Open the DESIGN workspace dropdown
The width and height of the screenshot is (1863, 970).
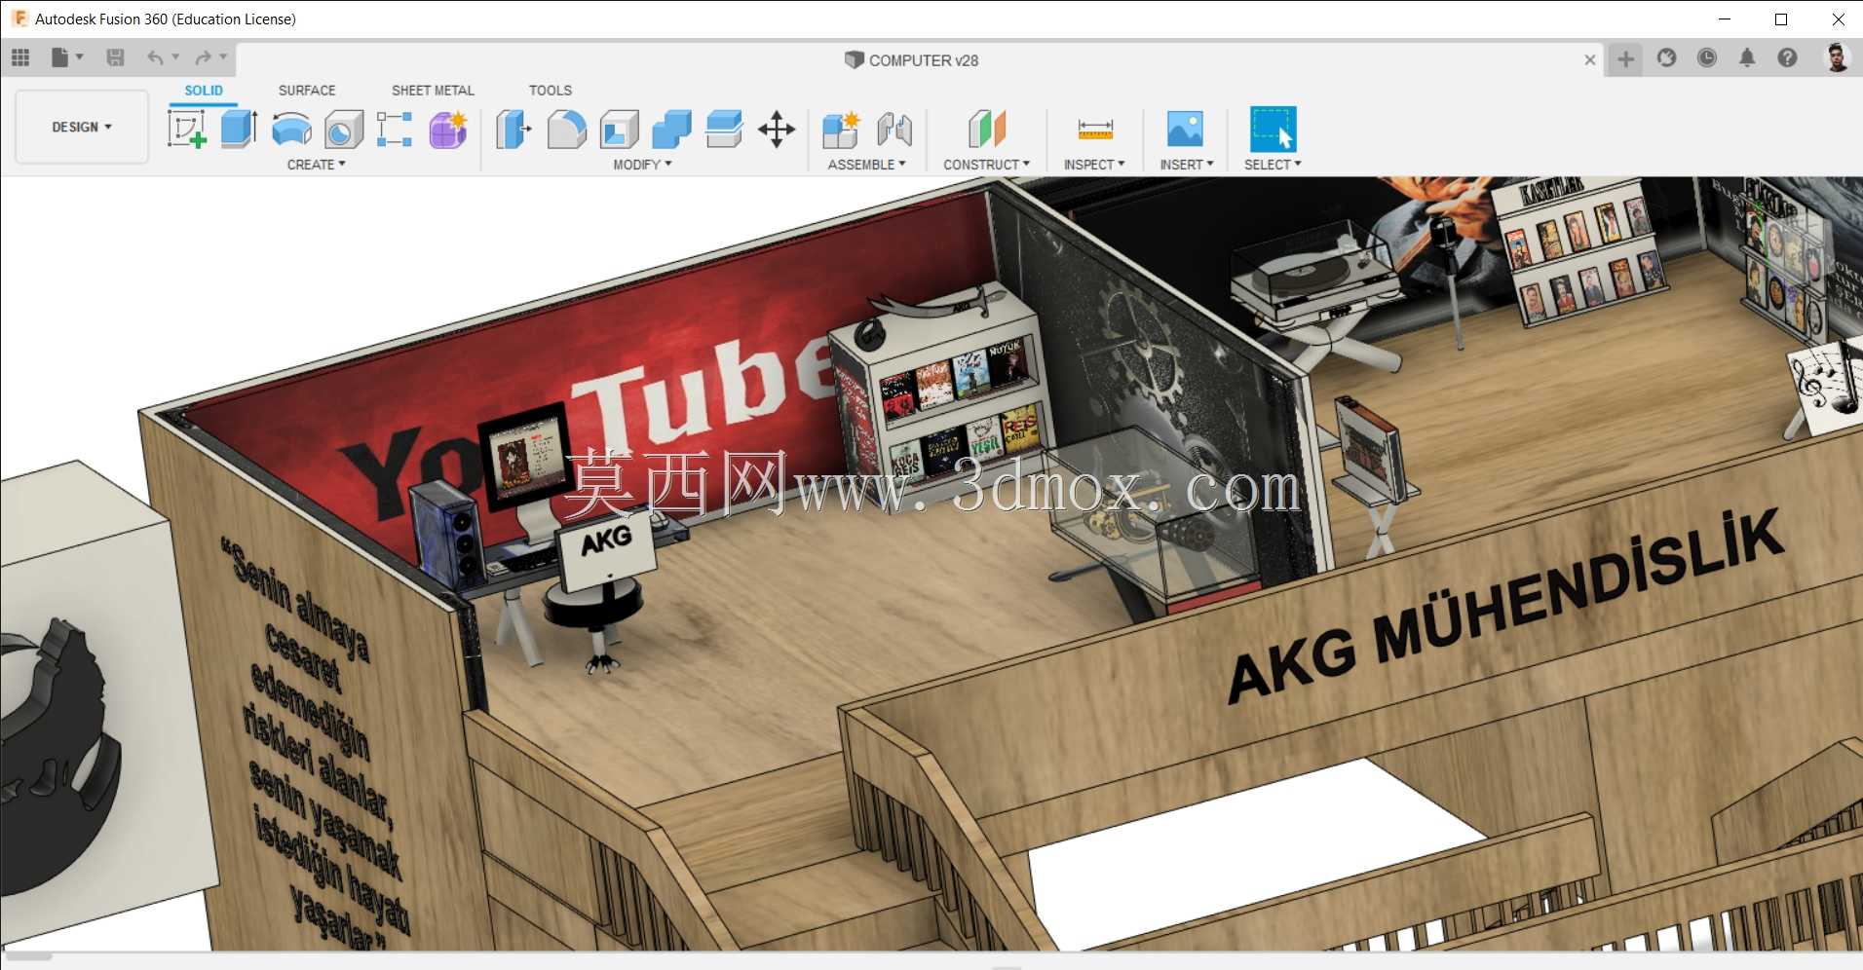82,127
